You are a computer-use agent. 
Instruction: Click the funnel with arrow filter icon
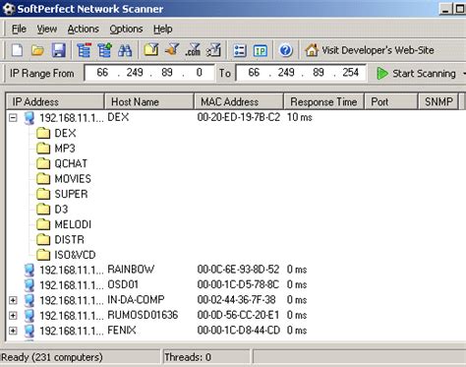click(172, 50)
